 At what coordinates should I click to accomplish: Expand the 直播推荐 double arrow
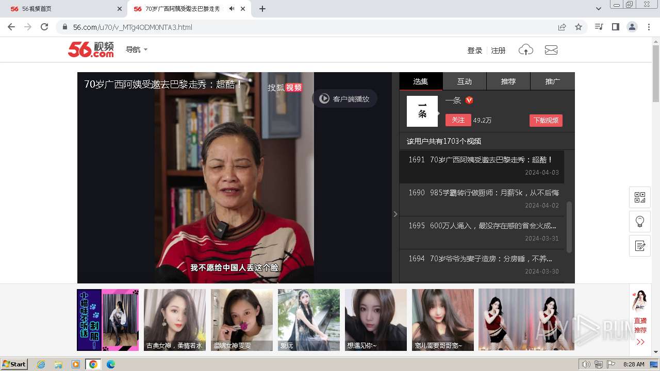coord(640,342)
